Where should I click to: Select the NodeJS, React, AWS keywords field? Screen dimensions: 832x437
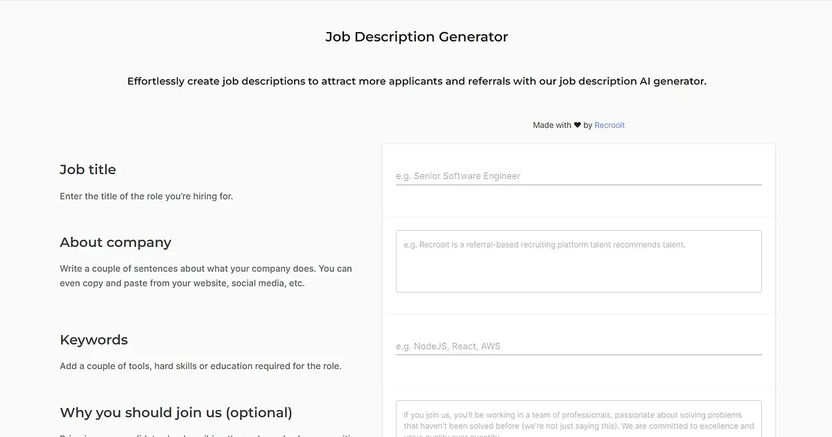click(579, 346)
